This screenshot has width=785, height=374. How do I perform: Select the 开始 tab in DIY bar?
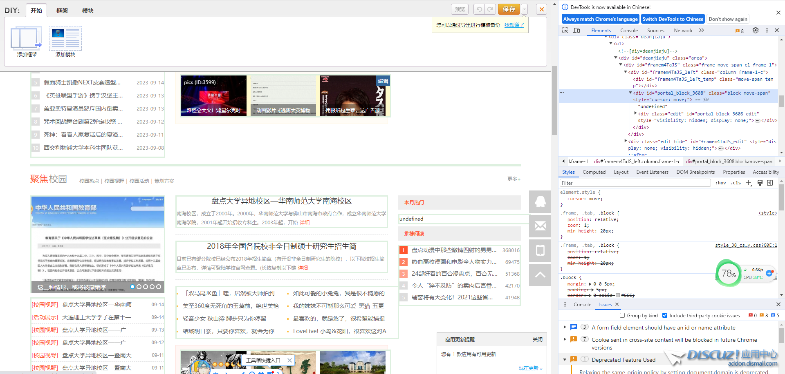36,11
